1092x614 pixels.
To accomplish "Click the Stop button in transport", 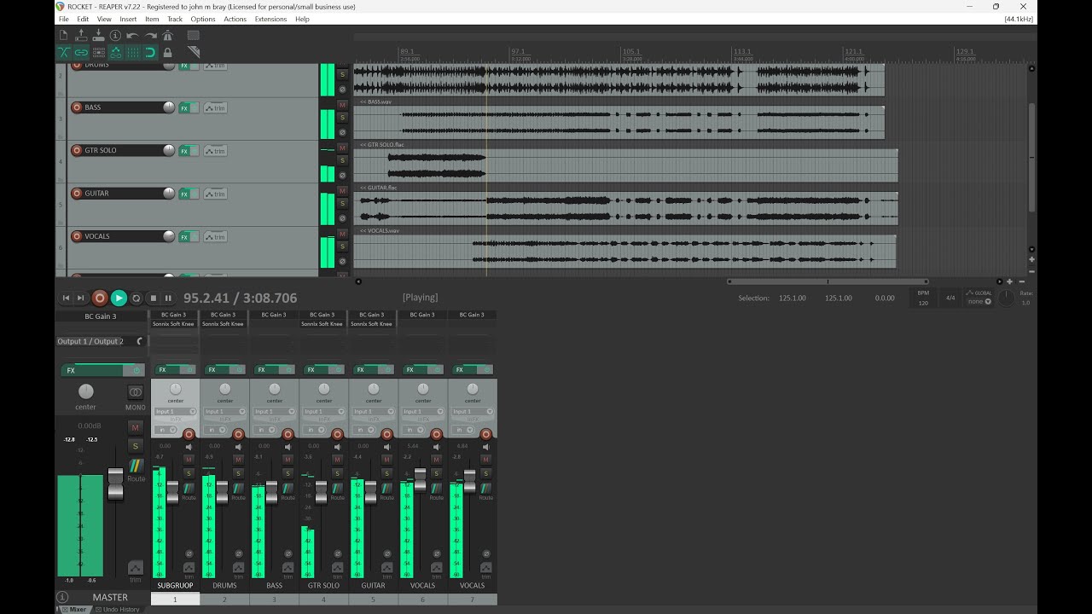I will (x=154, y=298).
